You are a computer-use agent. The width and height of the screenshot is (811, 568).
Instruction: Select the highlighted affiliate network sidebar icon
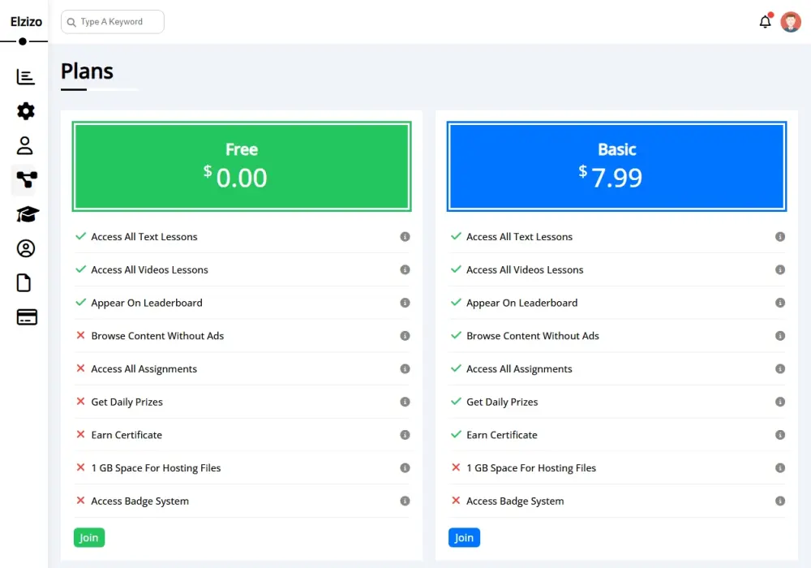25,179
